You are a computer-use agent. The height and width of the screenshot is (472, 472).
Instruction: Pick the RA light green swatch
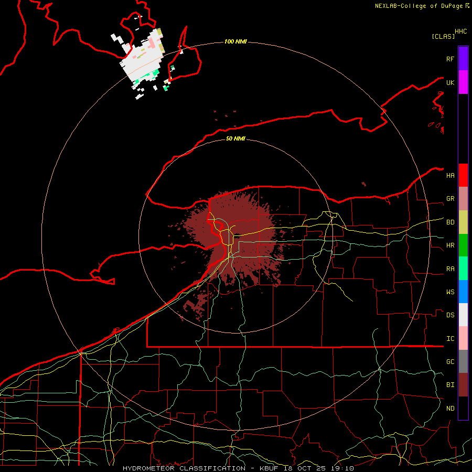point(463,269)
